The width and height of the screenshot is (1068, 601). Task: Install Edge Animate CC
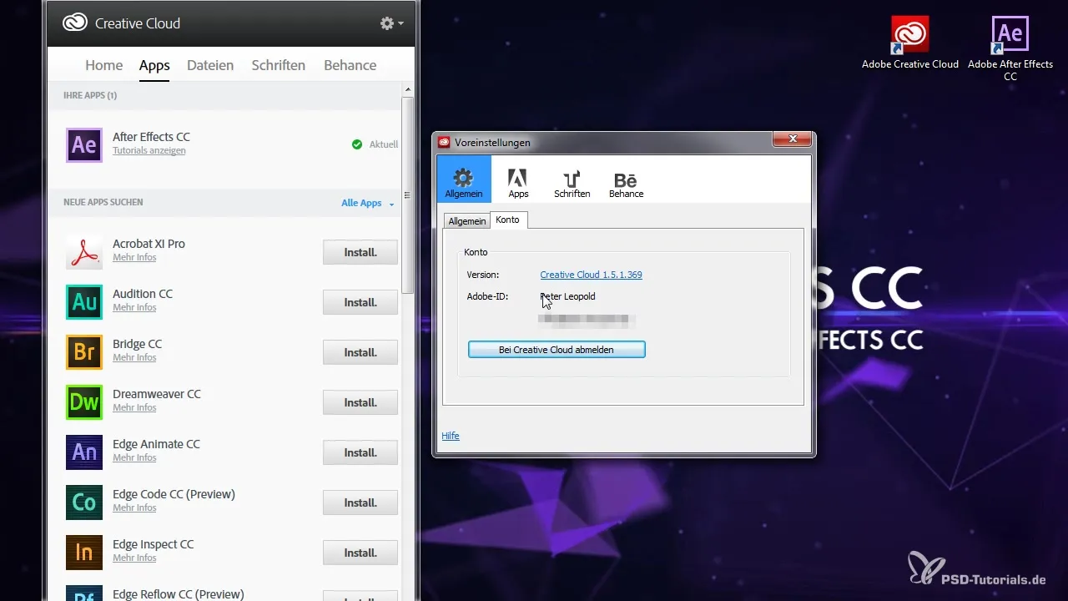coord(360,452)
